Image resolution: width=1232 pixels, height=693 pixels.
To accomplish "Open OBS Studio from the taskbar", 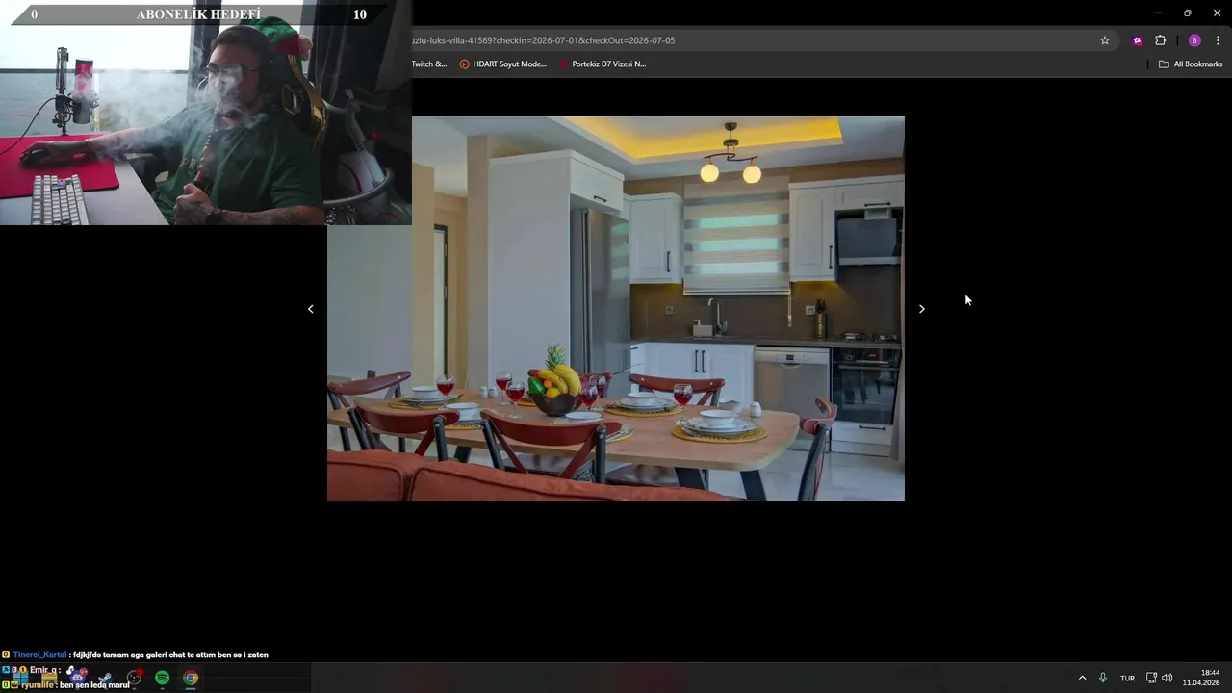I will [x=134, y=678].
